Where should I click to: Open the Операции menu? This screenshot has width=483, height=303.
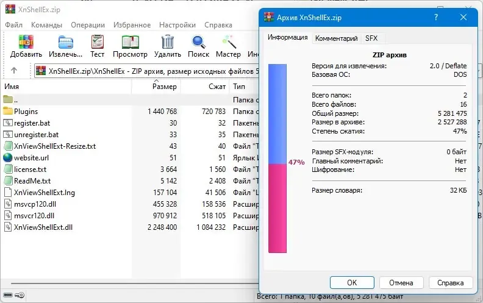88,25
